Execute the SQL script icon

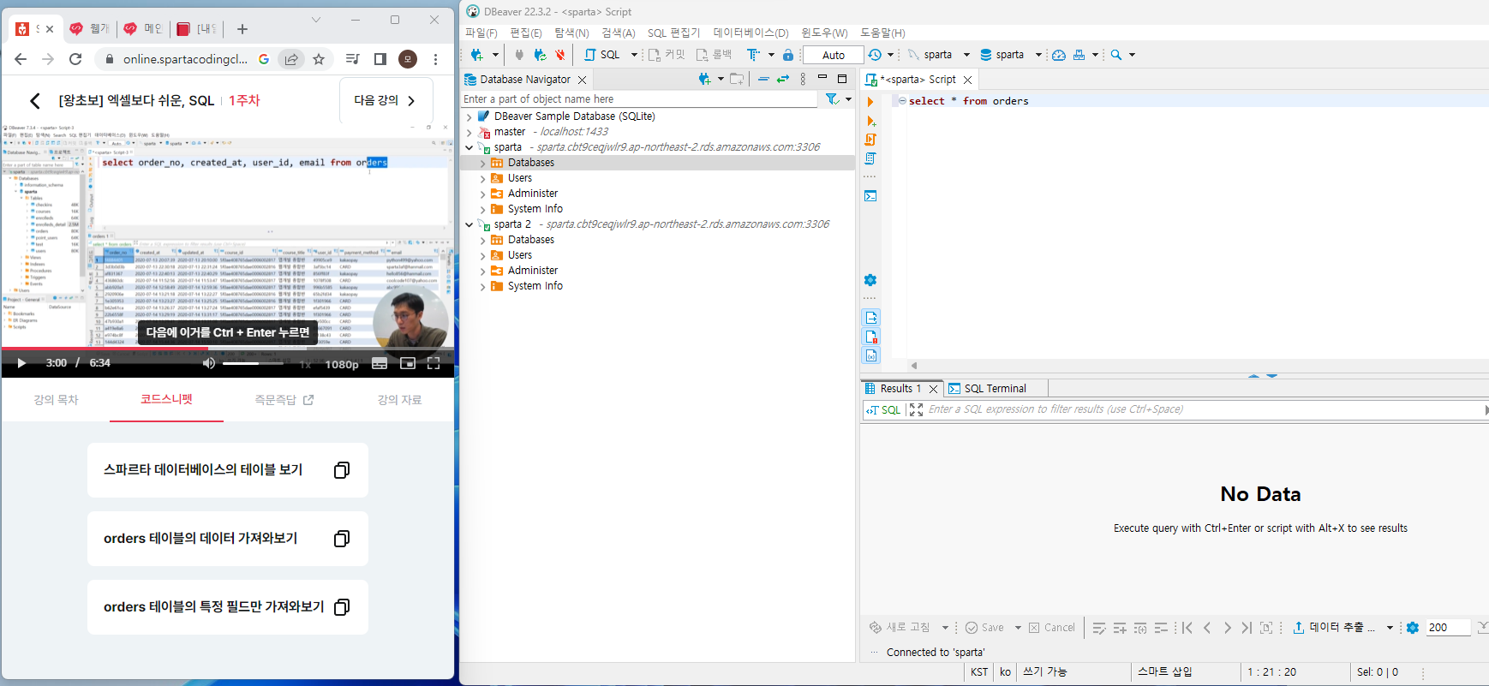870,140
